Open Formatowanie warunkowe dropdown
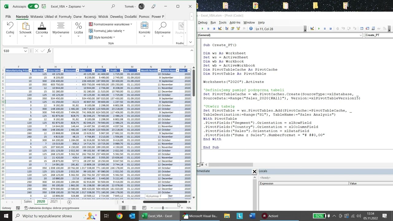This screenshot has width=393, height=221. click(x=111, y=24)
